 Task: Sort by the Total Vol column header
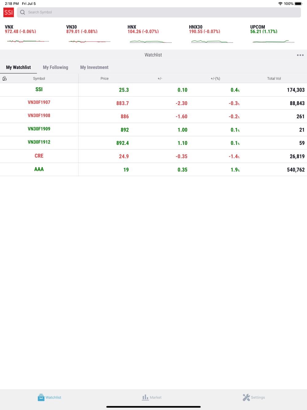point(274,78)
